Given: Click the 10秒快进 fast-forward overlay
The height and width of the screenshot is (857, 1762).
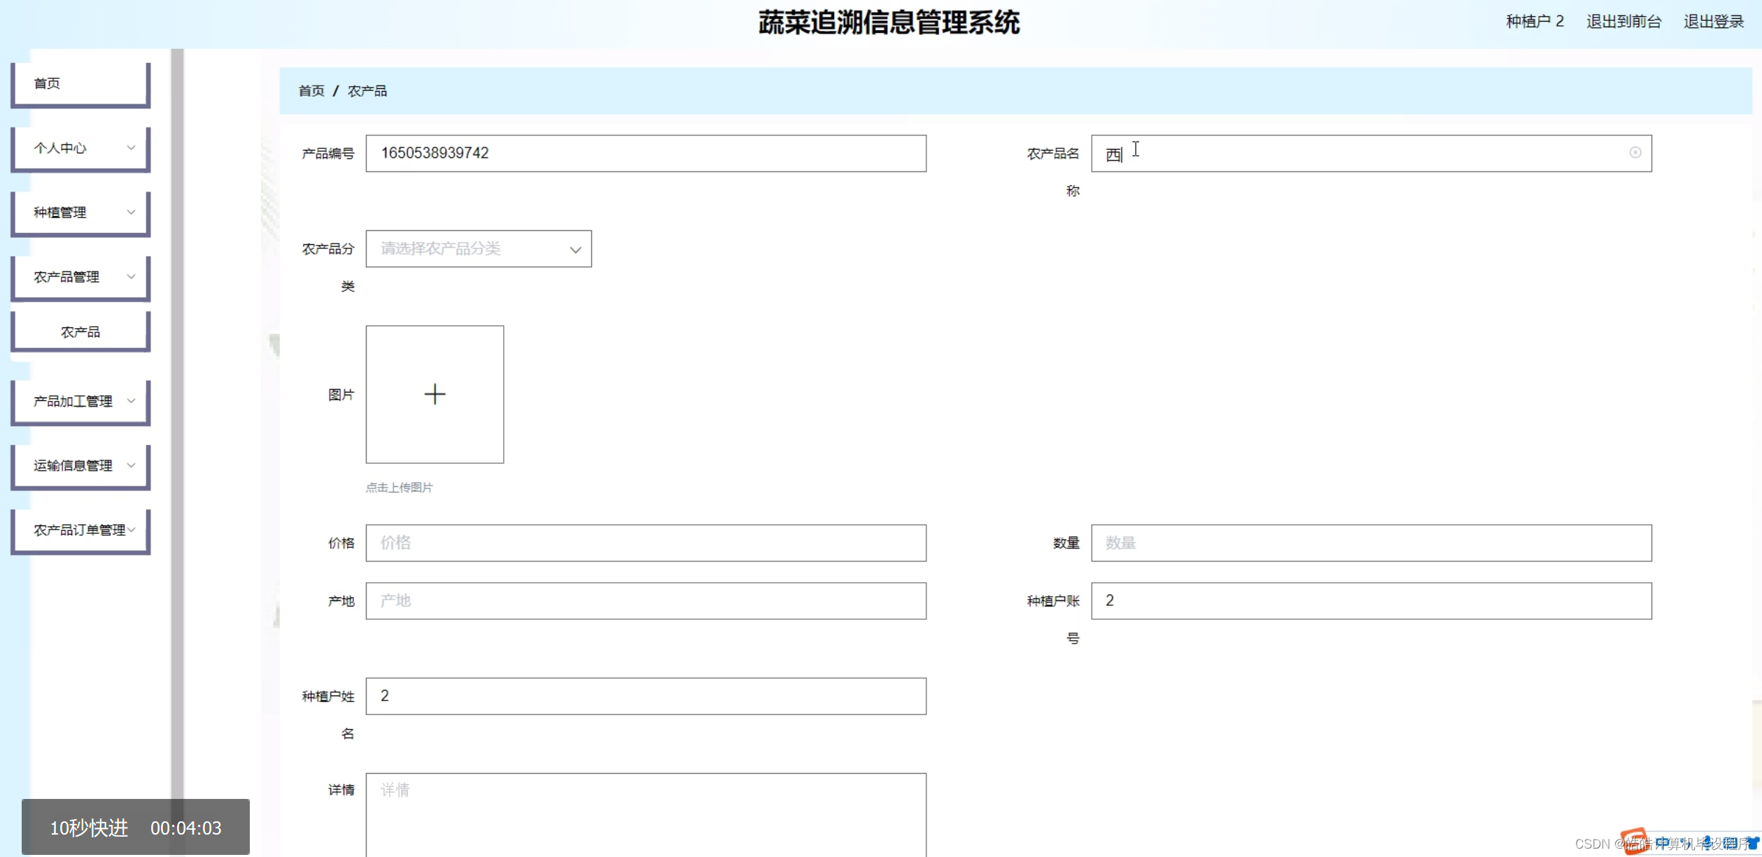Looking at the screenshot, I should tap(89, 828).
